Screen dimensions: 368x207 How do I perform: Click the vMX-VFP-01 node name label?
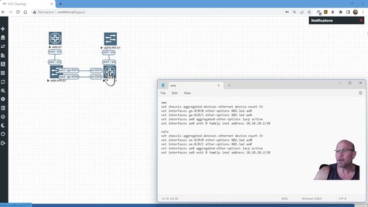tap(57, 80)
